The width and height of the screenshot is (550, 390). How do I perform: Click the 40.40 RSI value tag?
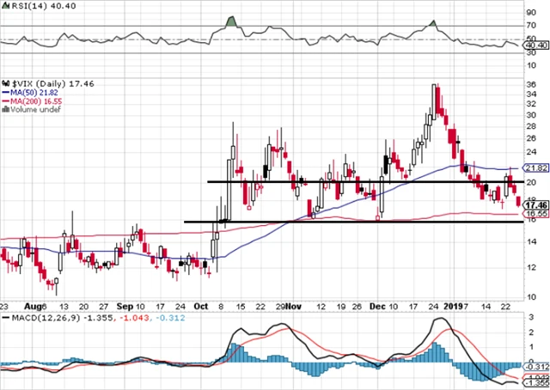(535, 46)
